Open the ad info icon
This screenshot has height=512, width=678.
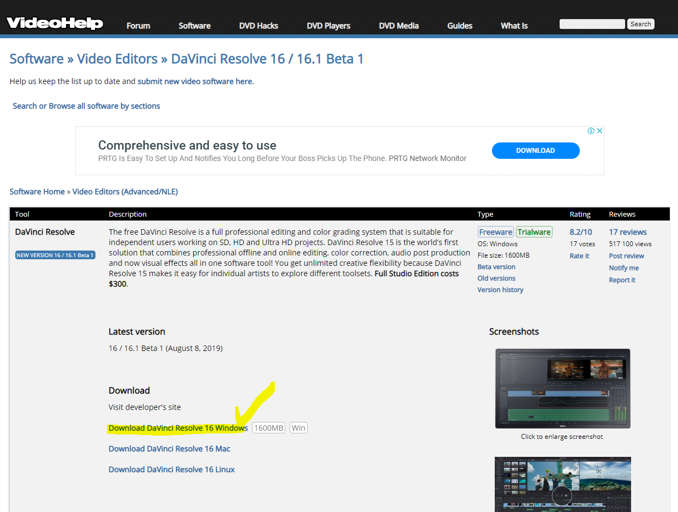[591, 131]
